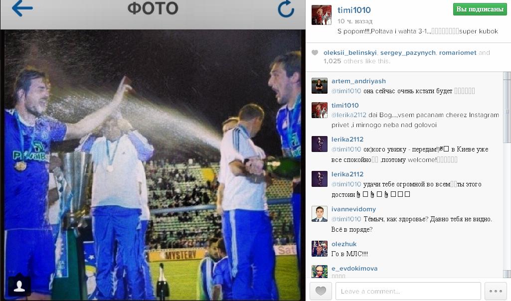The width and height of the screenshot is (511, 301).
Task: Click the refresh icon in the ФОТО header
Action: 286,8
